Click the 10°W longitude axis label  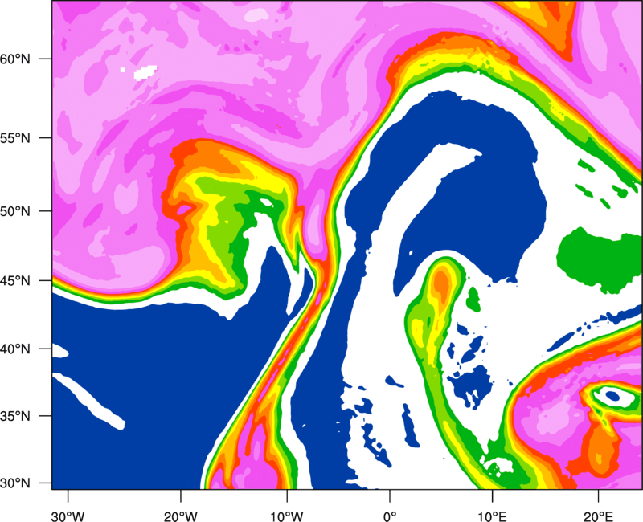(286, 516)
